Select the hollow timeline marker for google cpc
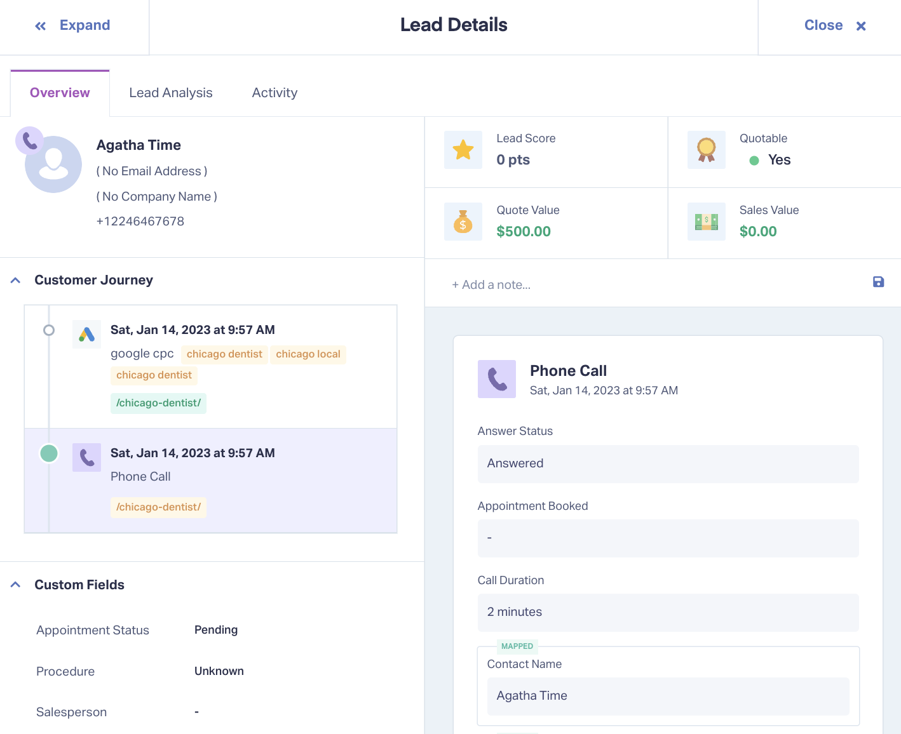901x734 pixels. pos(49,330)
